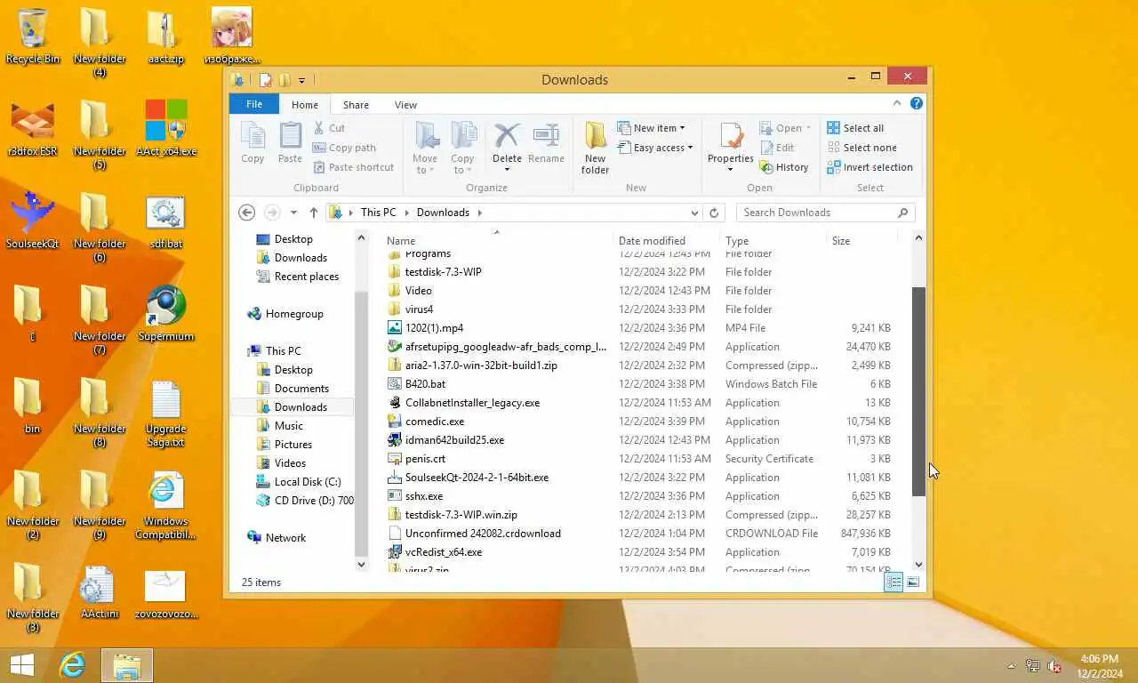This screenshot has width=1138, height=683.
Task: Open the File menu tab
Action: (254, 104)
